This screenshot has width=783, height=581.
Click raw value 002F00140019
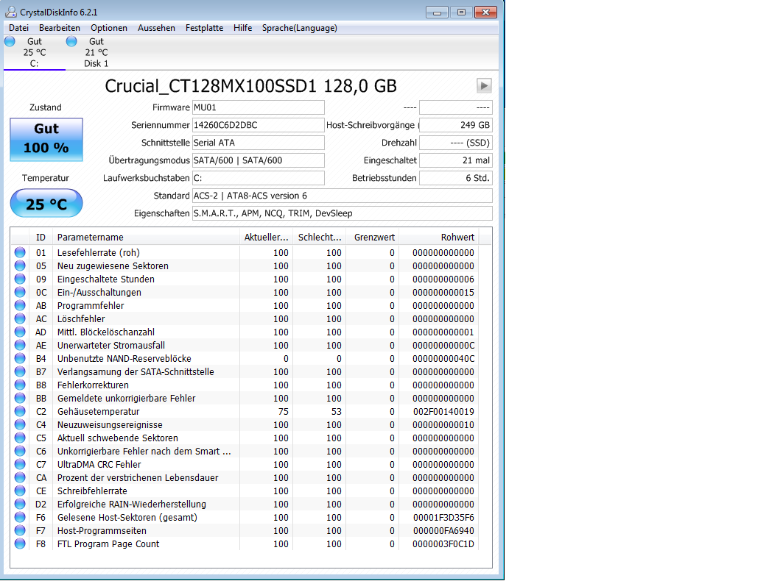(444, 411)
